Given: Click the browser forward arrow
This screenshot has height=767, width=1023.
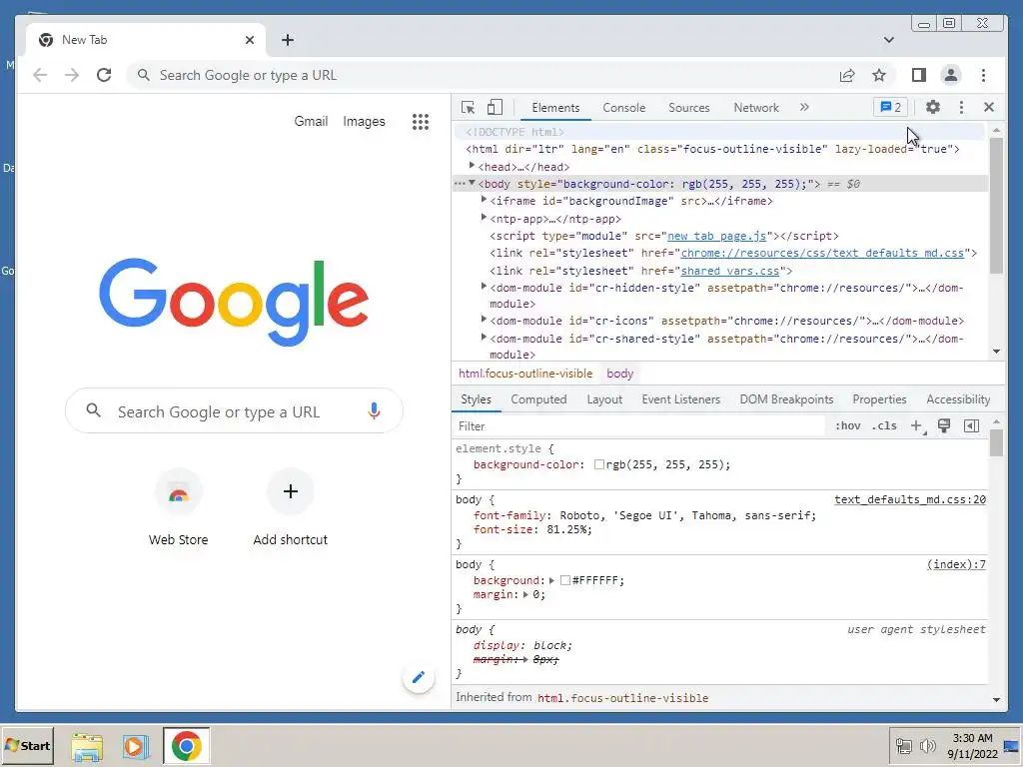Looking at the screenshot, I should 72,75.
